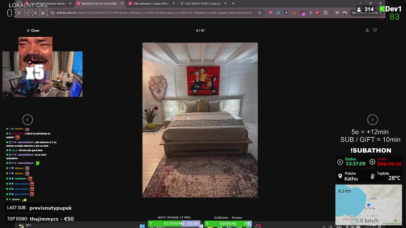The image size is (406, 228).
Task: Switch to Villa Laksmana tab
Action: [151, 3]
